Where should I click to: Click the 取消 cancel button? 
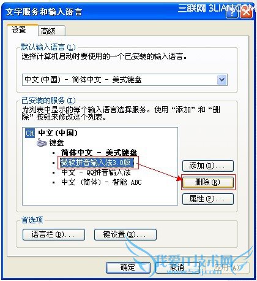[x=177, y=268]
